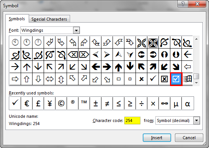This screenshot has height=148, width=209.
Task: Select the bold black left arrow symbol
Action: (96, 67)
